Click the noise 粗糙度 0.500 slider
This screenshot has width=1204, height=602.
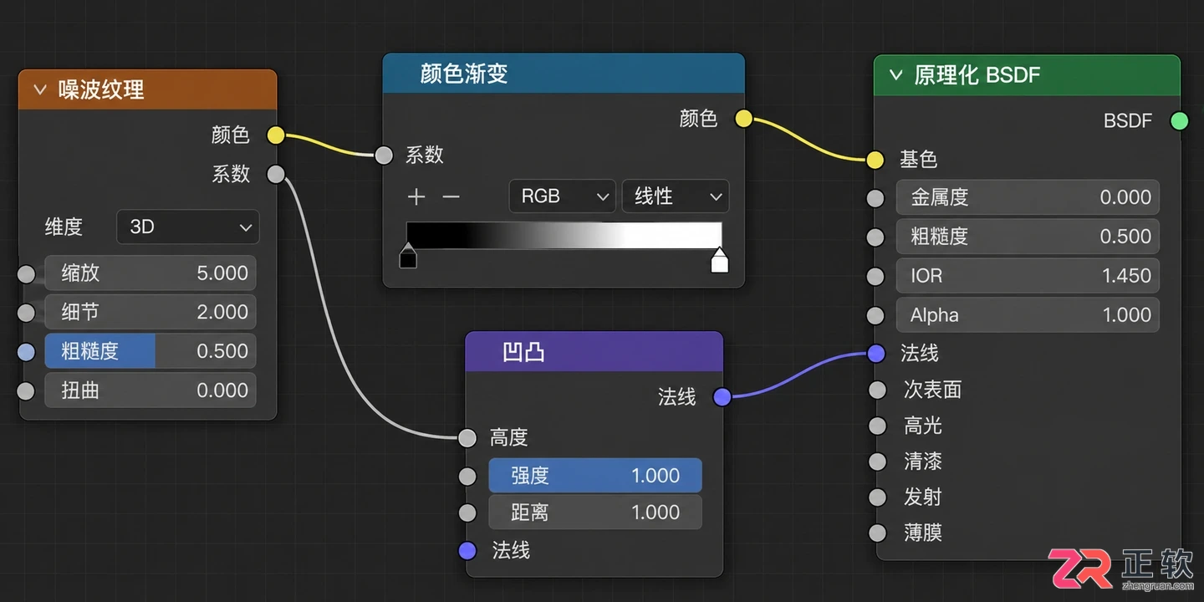coord(150,351)
